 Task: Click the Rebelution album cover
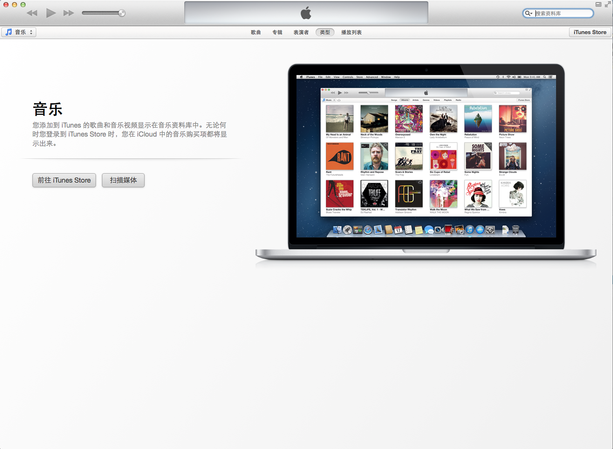478,119
